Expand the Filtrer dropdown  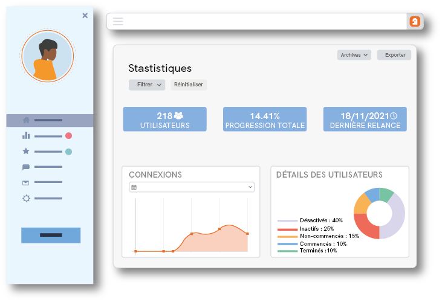click(147, 85)
